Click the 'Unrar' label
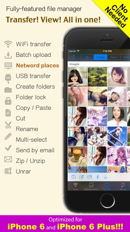Image resolution: width=130 pixels, height=232 pixels. pos(23,171)
